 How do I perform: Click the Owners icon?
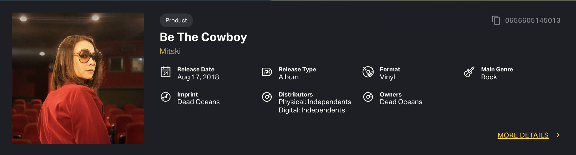[x=368, y=97]
